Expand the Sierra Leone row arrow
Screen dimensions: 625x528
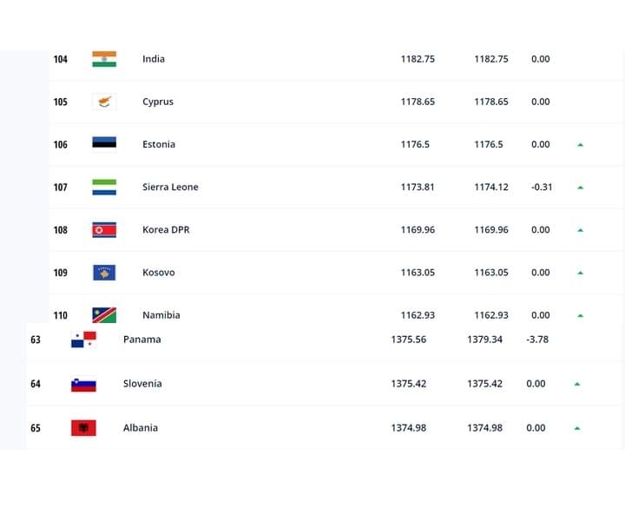pyautogui.click(x=581, y=188)
